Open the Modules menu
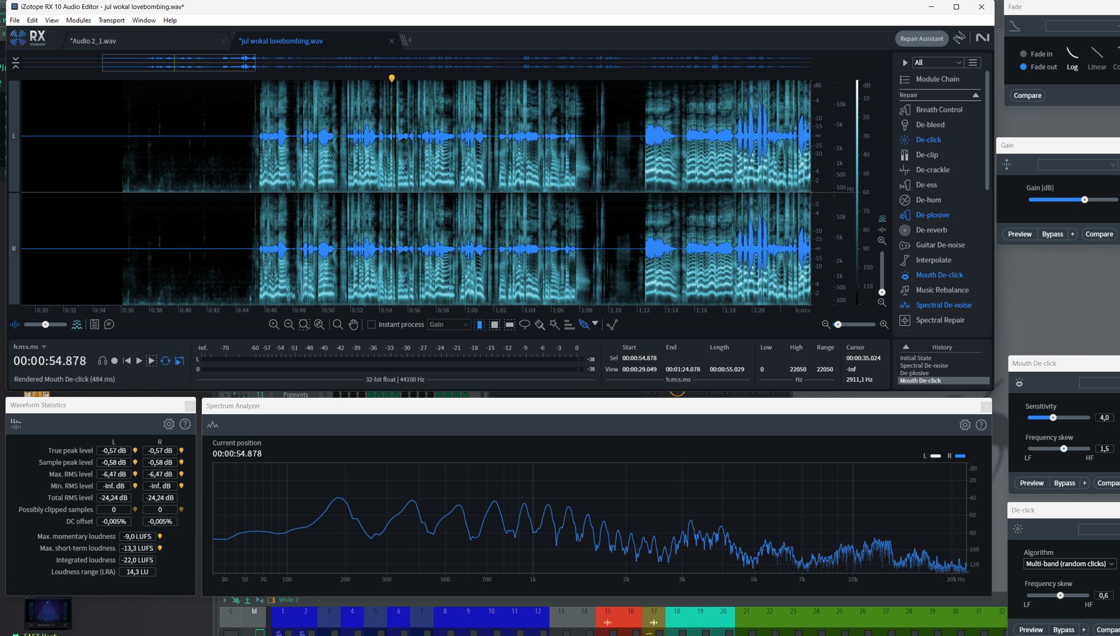Viewport: 1120px width, 636px height. [78, 20]
